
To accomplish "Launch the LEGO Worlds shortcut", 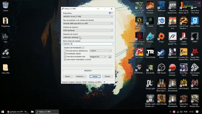I will pos(161,100).
